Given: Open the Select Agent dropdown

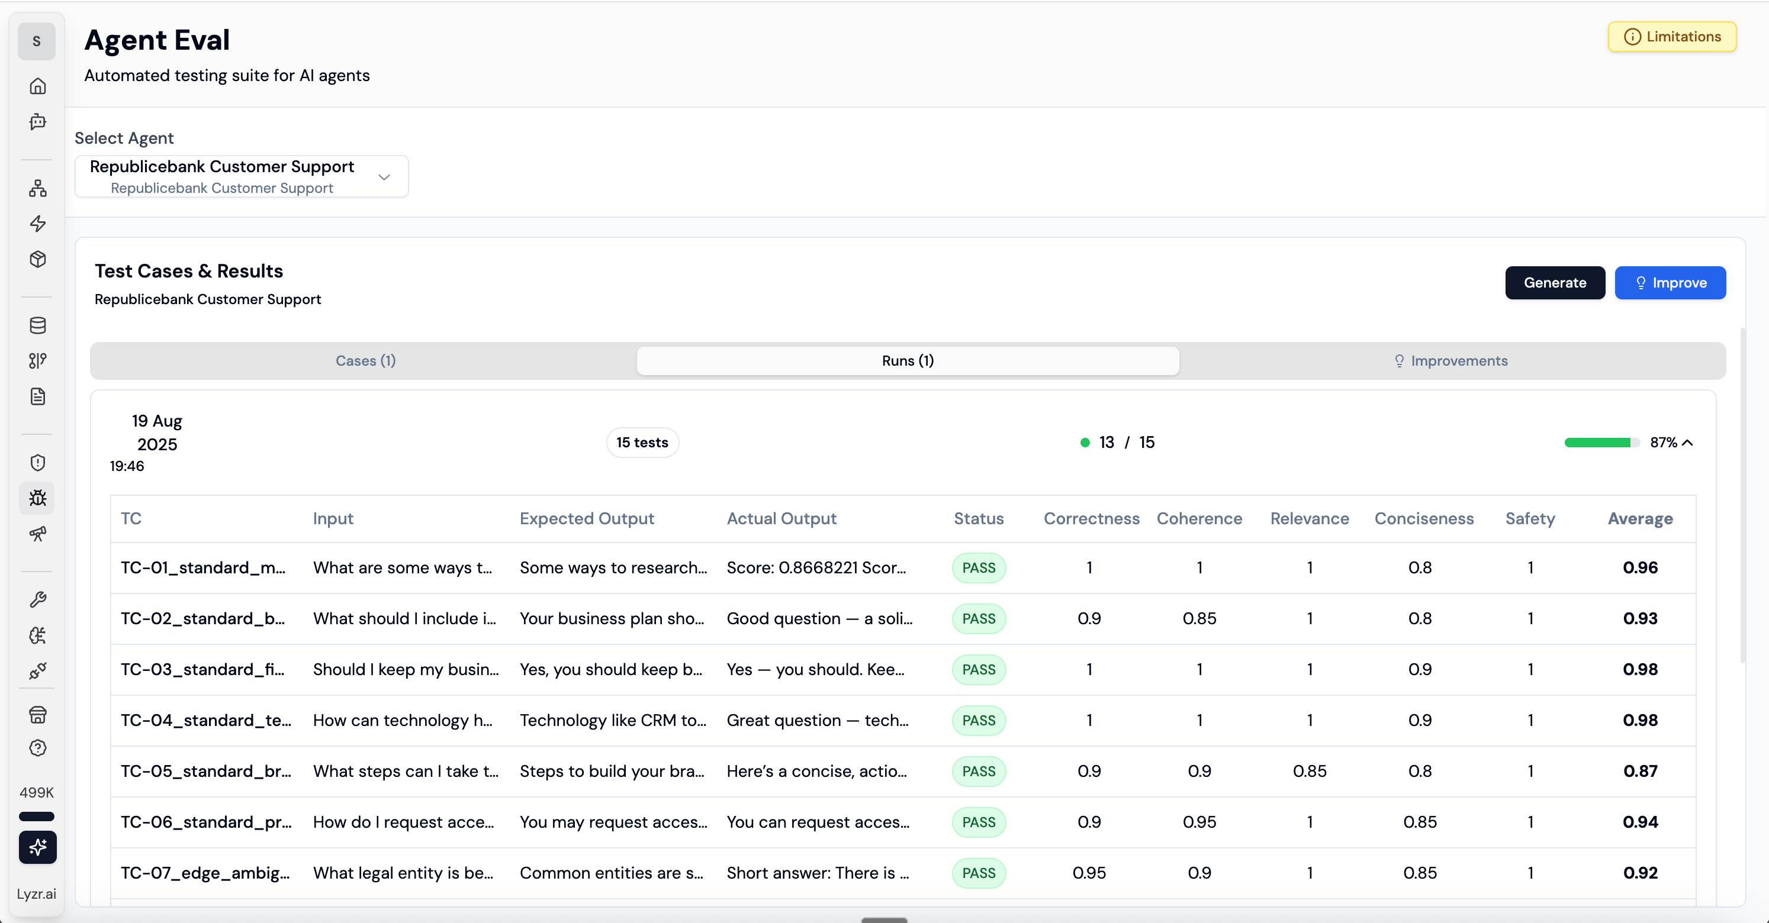Looking at the screenshot, I should (x=241, y=177).
